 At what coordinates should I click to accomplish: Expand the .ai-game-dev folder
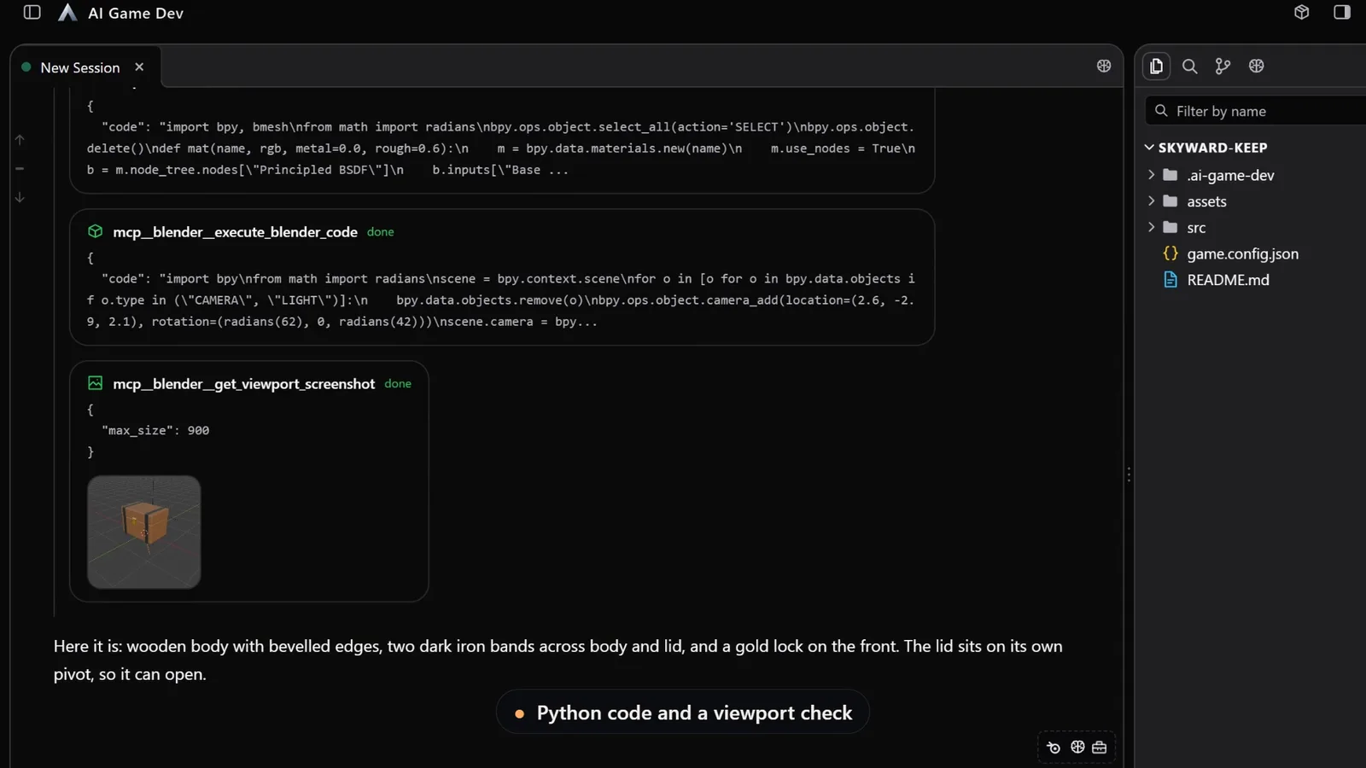point(1151,175)
